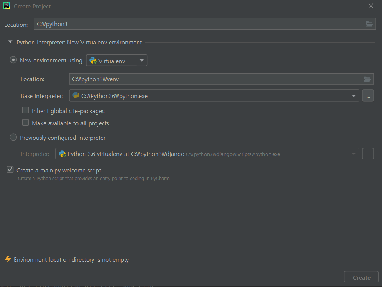This screenshot has width=382, height=287.
Task: Select Previously configured interpreter radio button
Action: (13, 138)
